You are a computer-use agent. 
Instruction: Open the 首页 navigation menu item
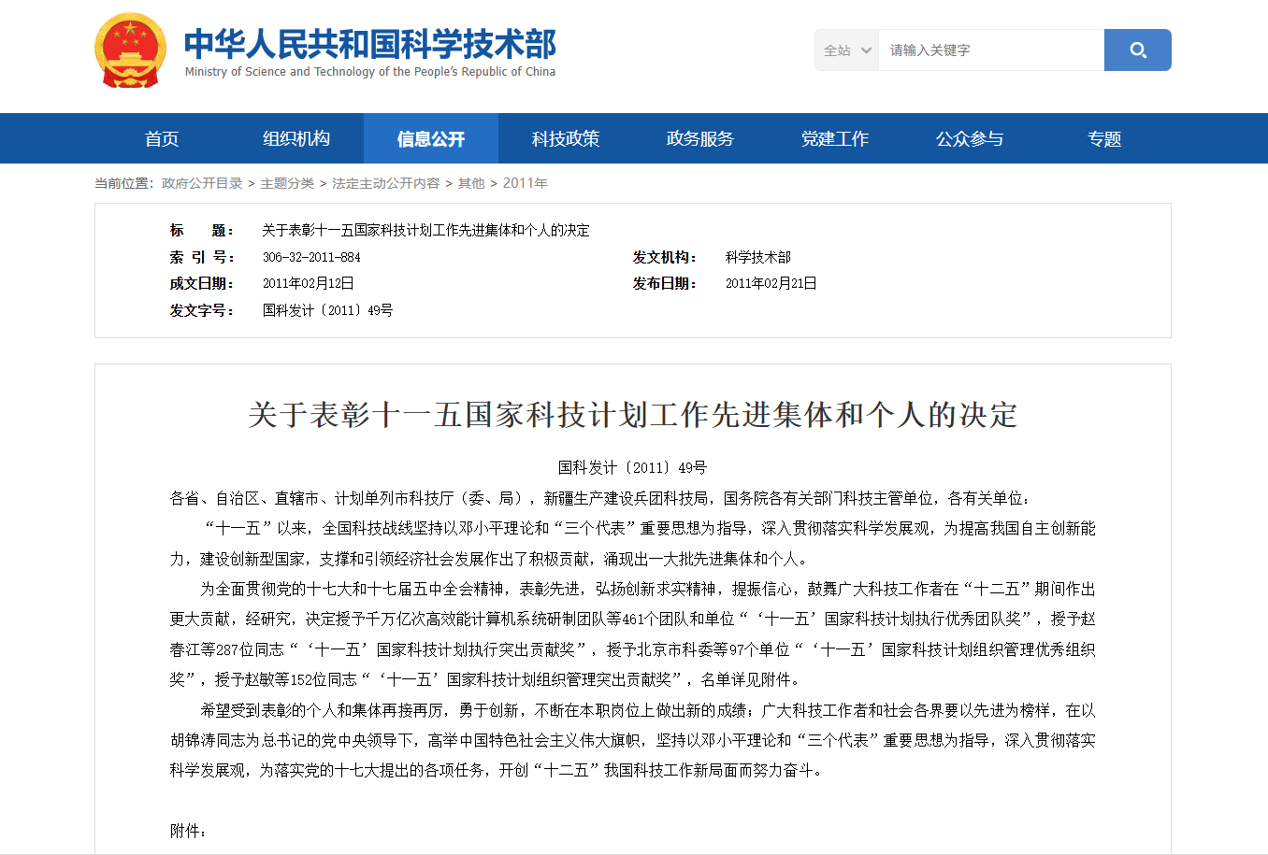162,139
